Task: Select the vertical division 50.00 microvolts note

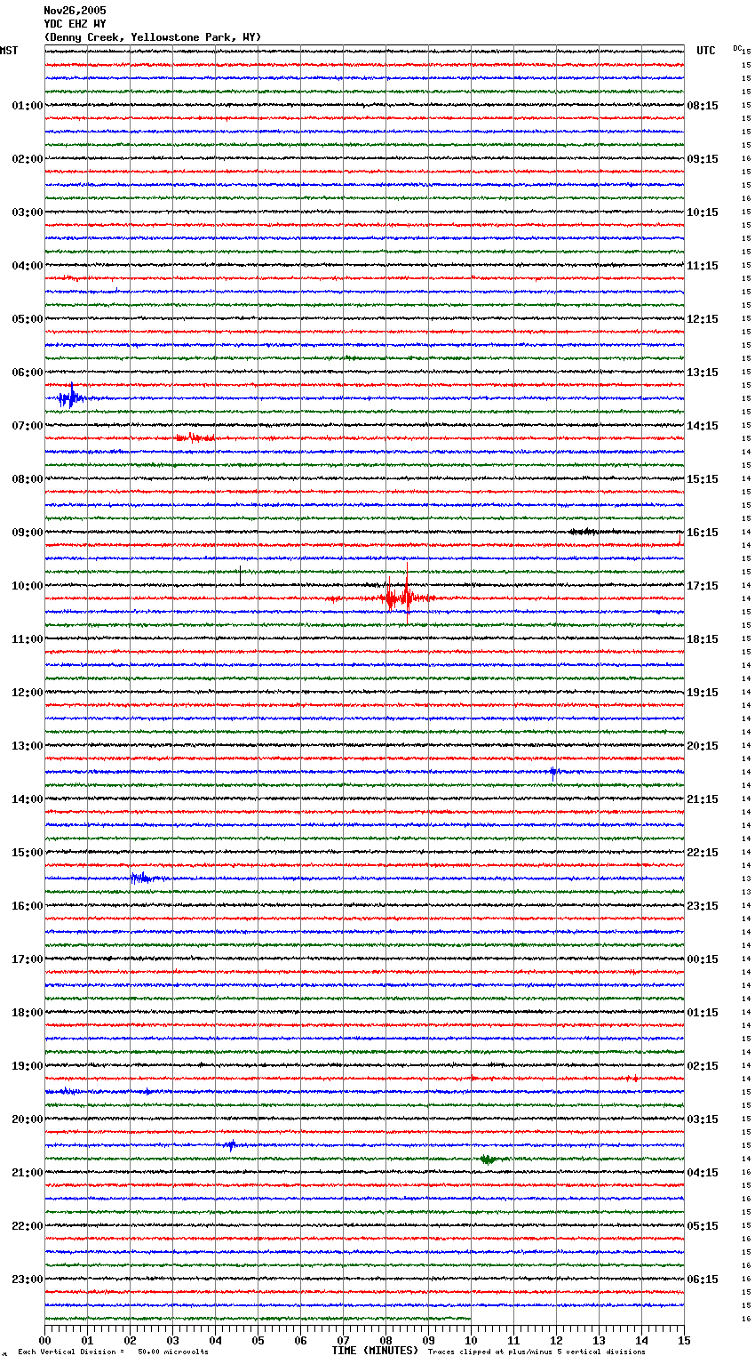Action: point(114,1352)
